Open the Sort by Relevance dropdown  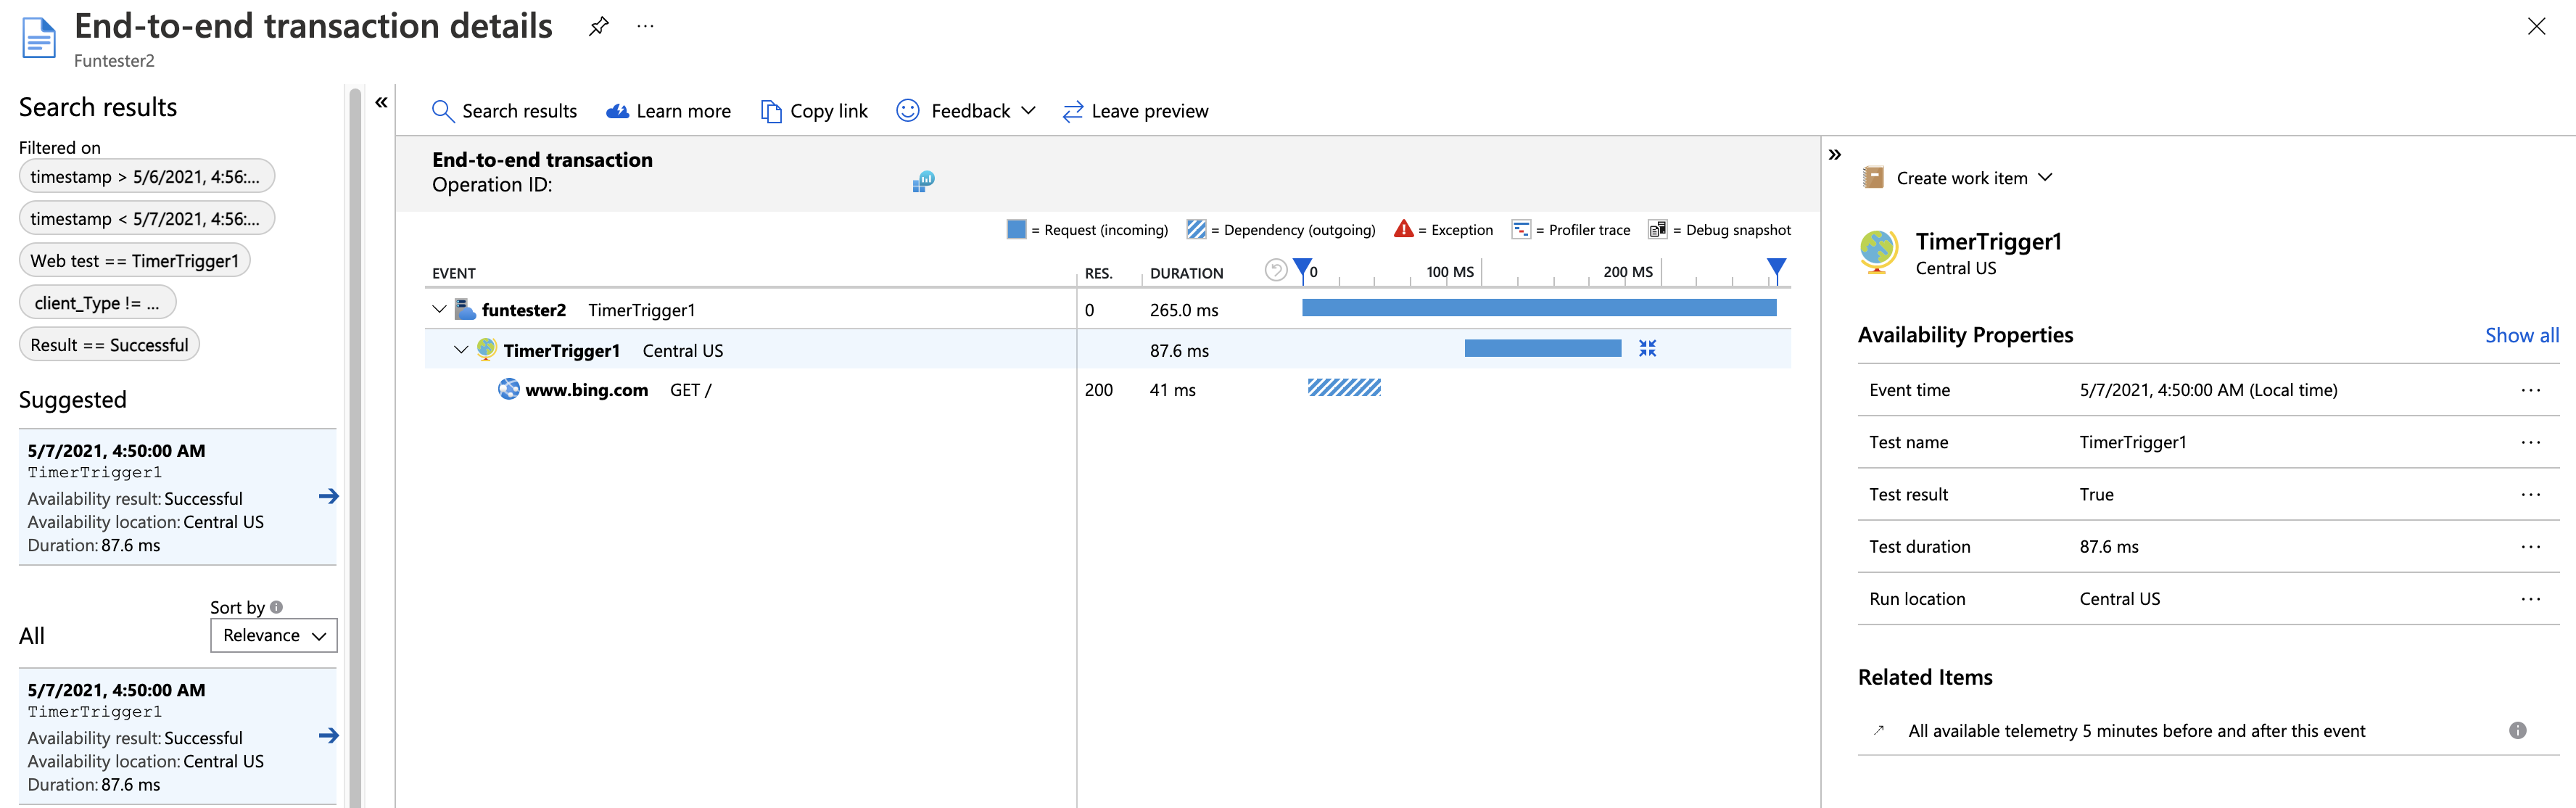[274, 636]
